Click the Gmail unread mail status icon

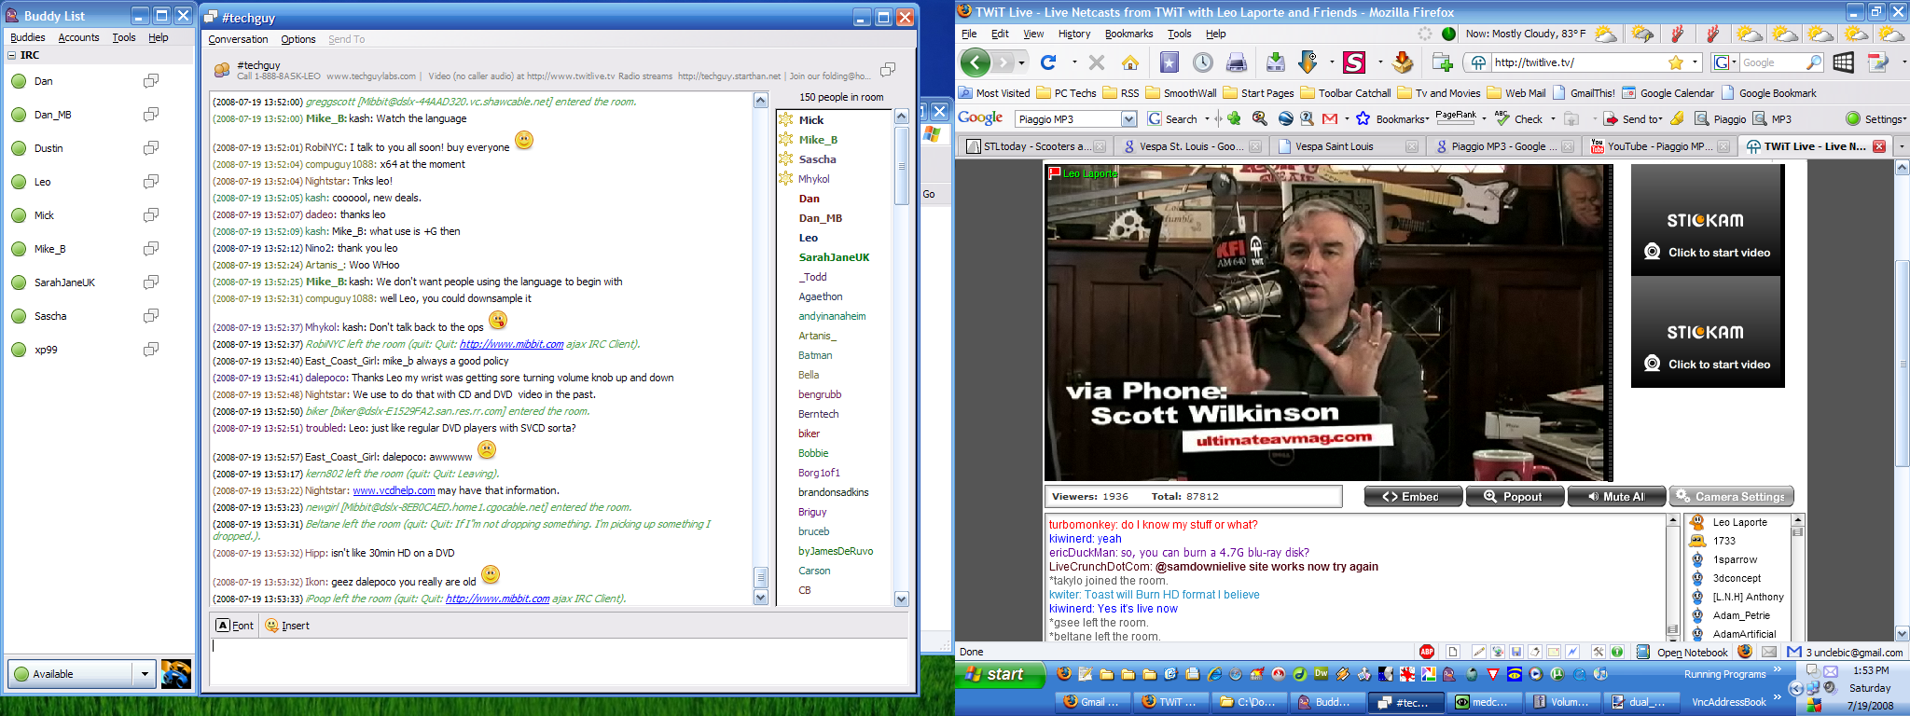[x=1794, y=652]
